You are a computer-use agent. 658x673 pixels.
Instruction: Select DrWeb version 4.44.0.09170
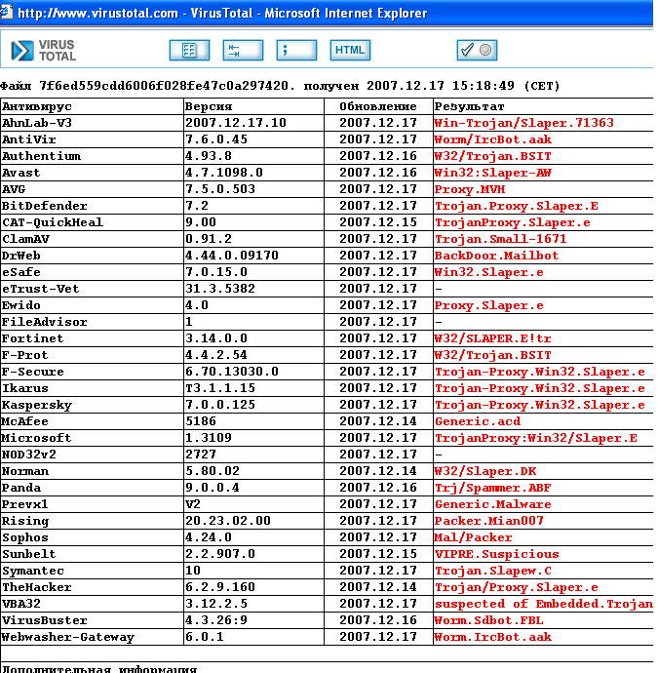(x=232, y=256)
